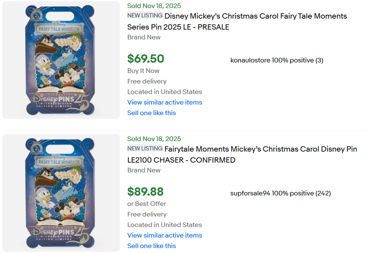
Task: Click View similar active items for CHASER pin
Action: point(164,235)
